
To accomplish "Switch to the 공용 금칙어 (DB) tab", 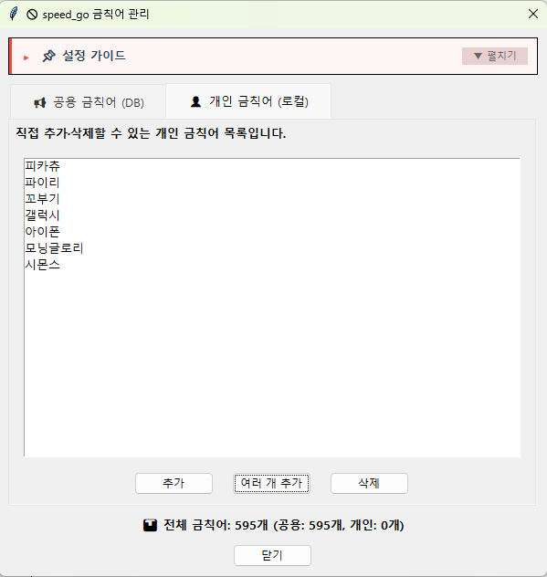I will (89, 102).
